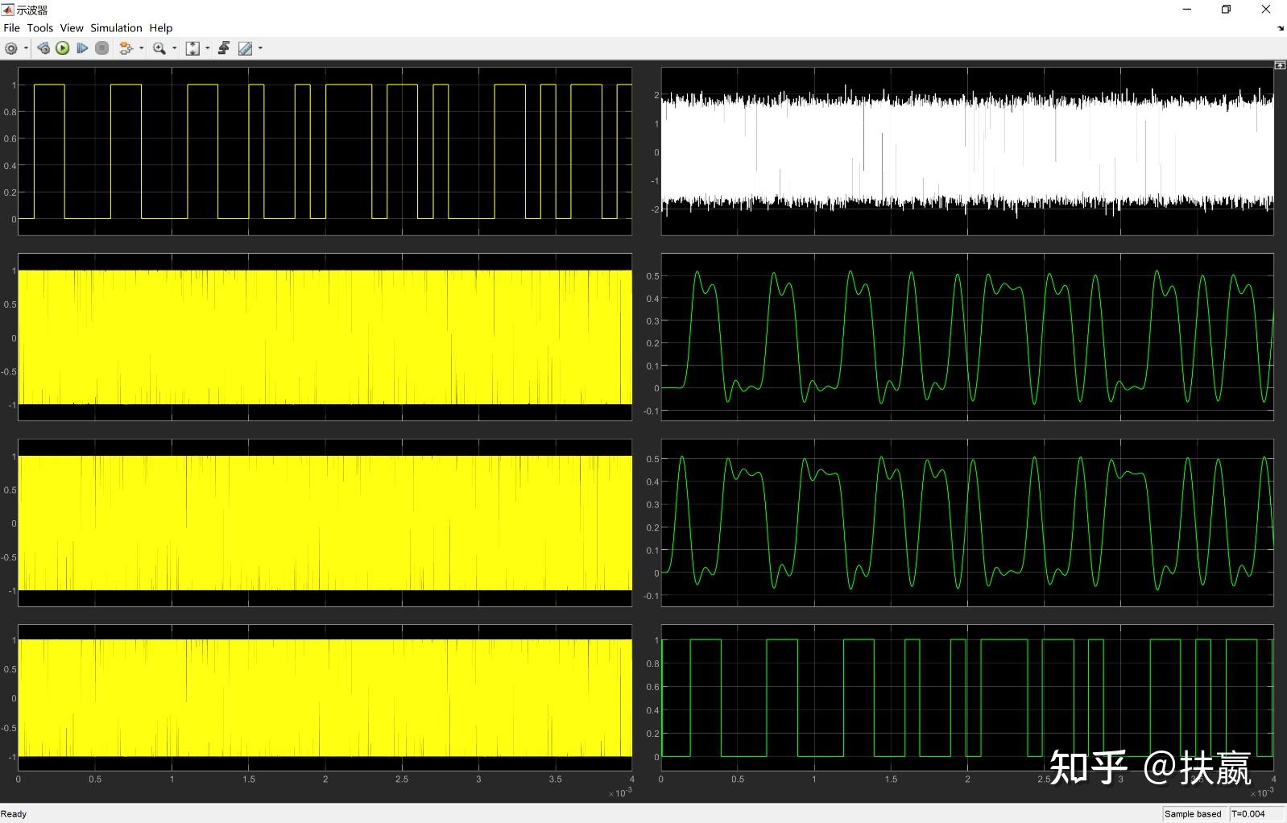Image resolution: width=1287 pixels, height=823 pixels.
Task: Open the Tools menu
Action: click(x=39, y=27)
